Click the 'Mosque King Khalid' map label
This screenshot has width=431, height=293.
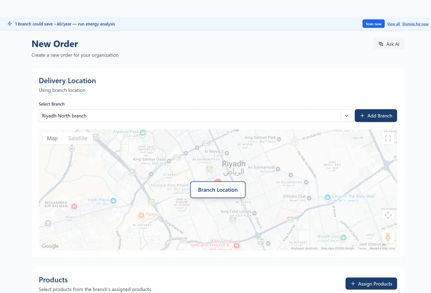pos(170,185)
